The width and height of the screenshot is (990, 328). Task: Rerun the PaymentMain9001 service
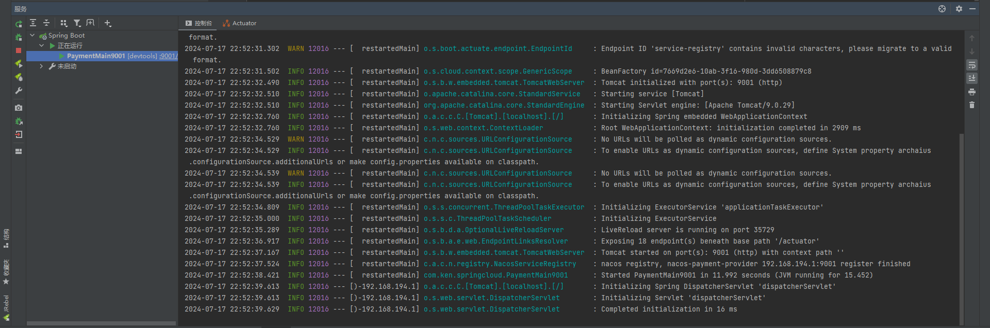pos(19,24)
